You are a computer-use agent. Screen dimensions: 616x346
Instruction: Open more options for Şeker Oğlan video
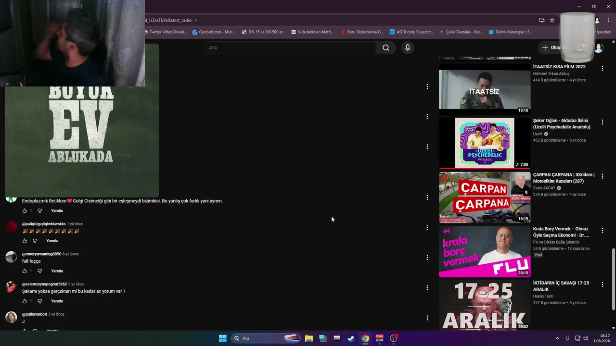click(x=602, y=123)
